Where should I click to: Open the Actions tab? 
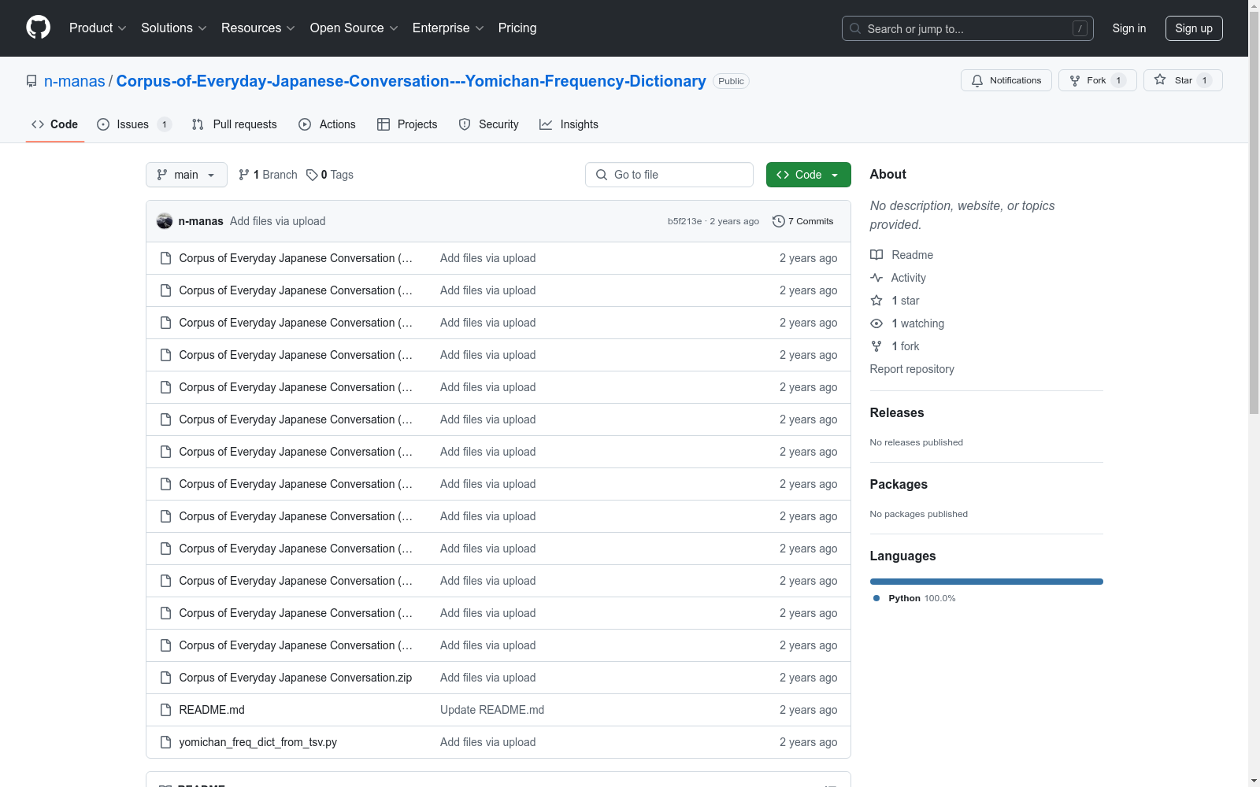(327, 124)
